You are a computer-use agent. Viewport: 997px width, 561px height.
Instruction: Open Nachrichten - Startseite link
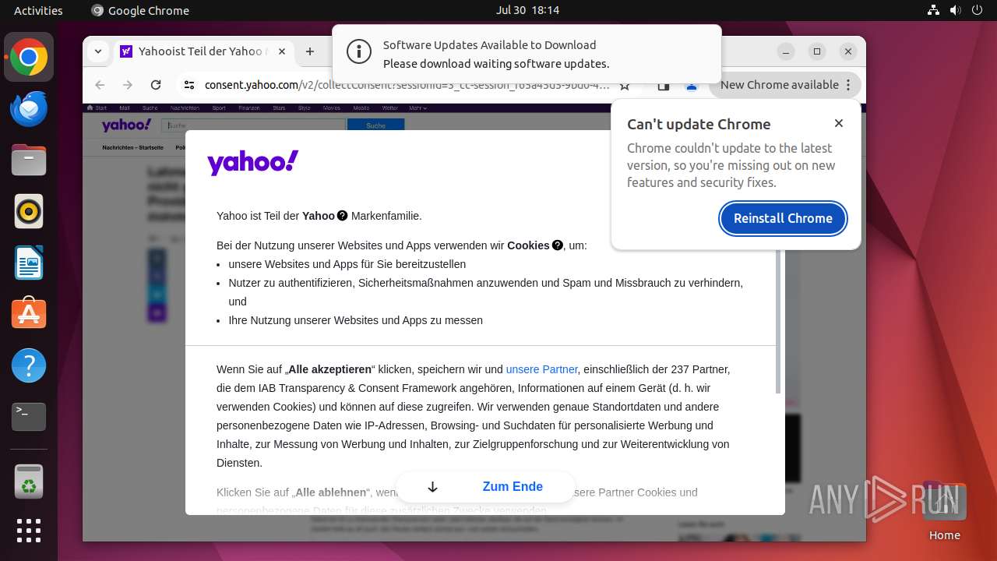click(133, 147)
